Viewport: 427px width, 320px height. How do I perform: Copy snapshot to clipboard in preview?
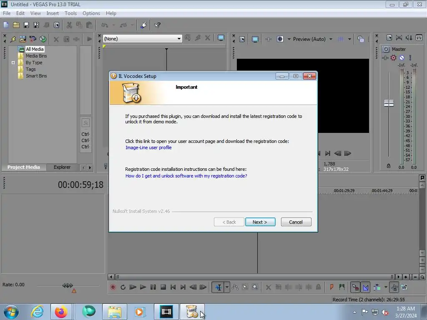pyautogui.click(x=361, y=39)
